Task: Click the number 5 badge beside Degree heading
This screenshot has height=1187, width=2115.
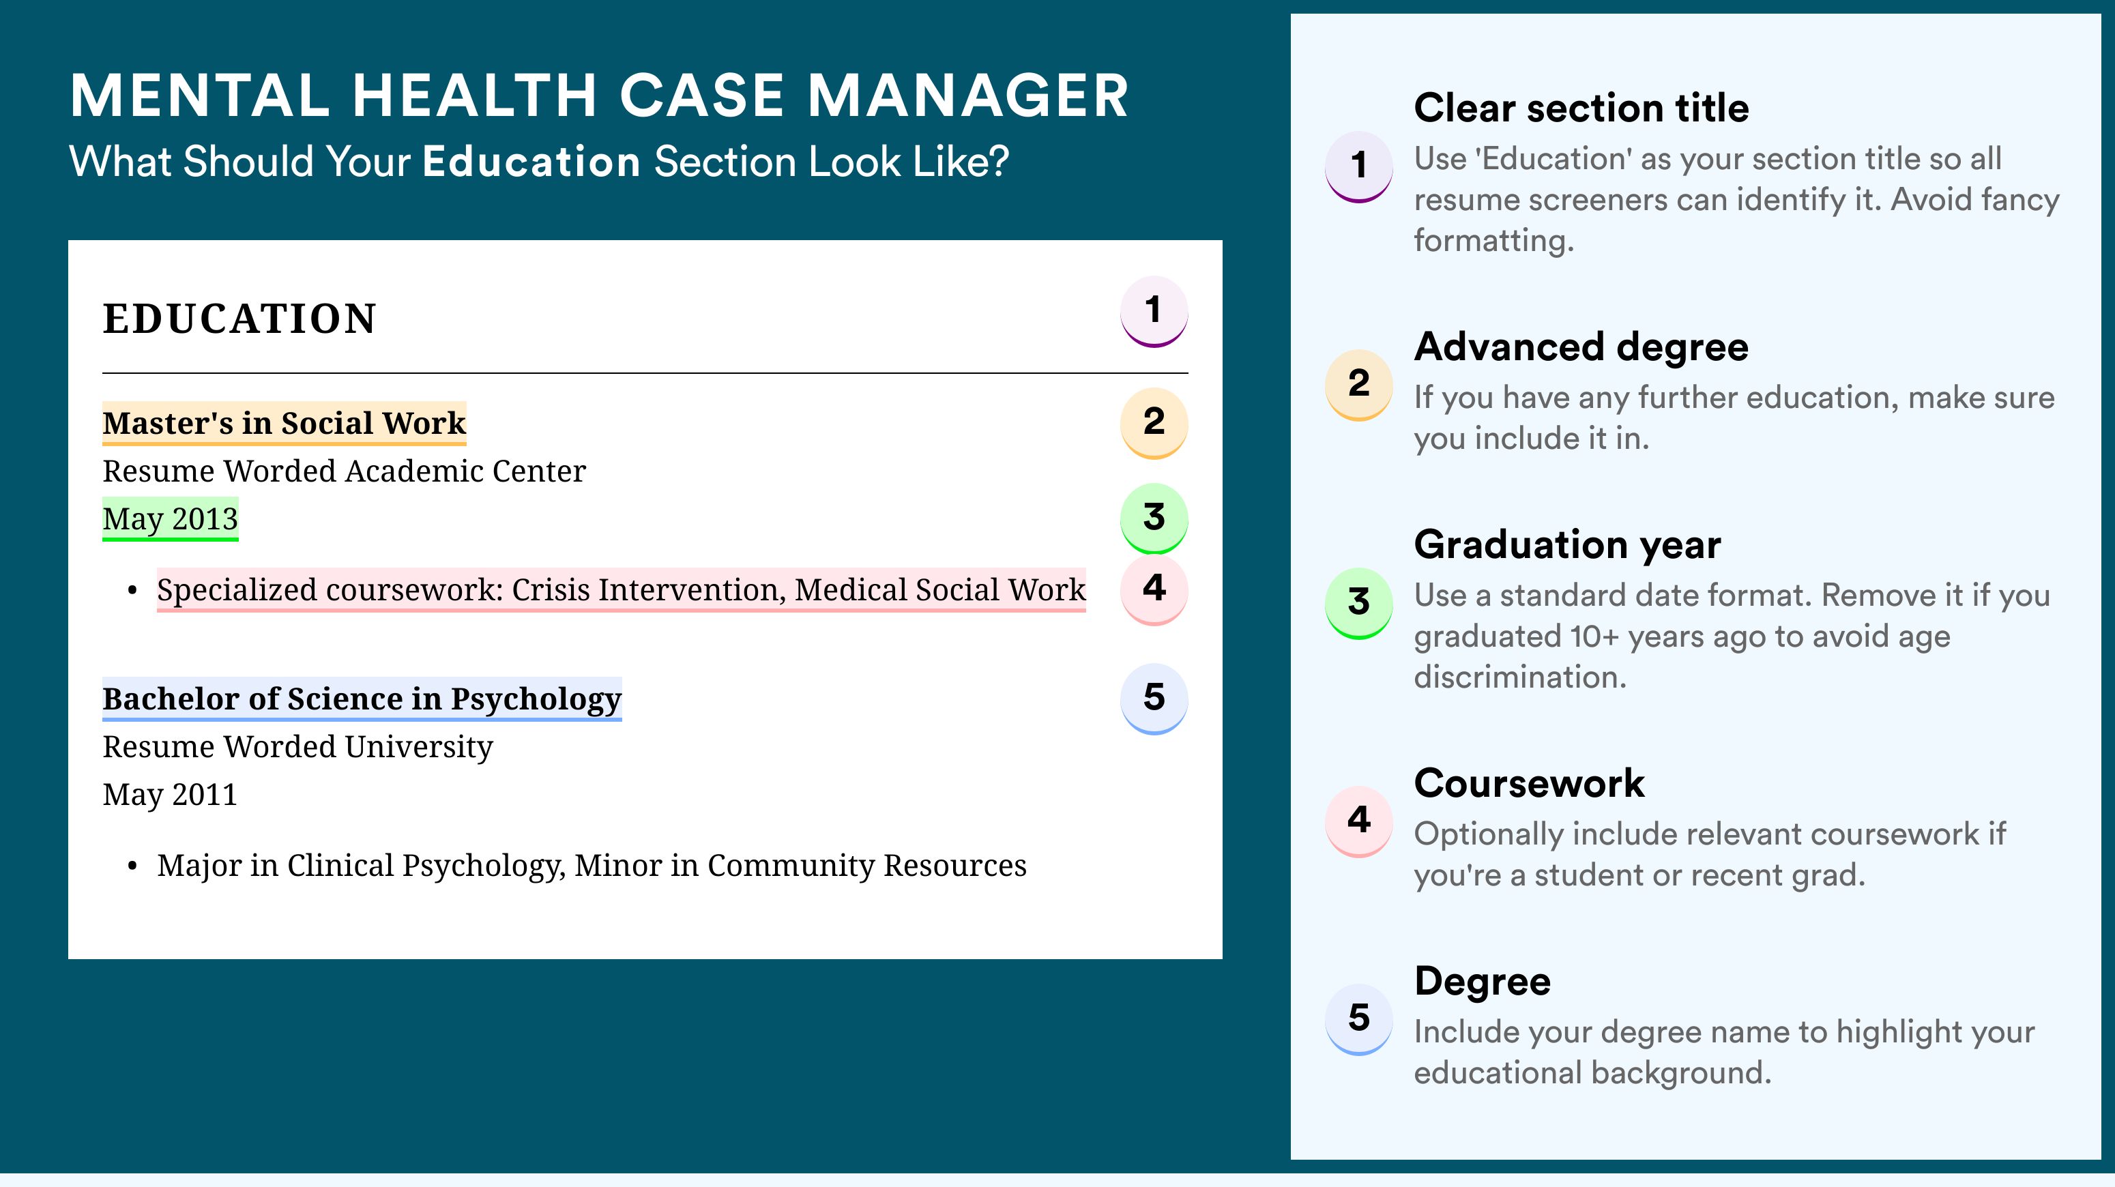Action: [x=1359, y=1019]
